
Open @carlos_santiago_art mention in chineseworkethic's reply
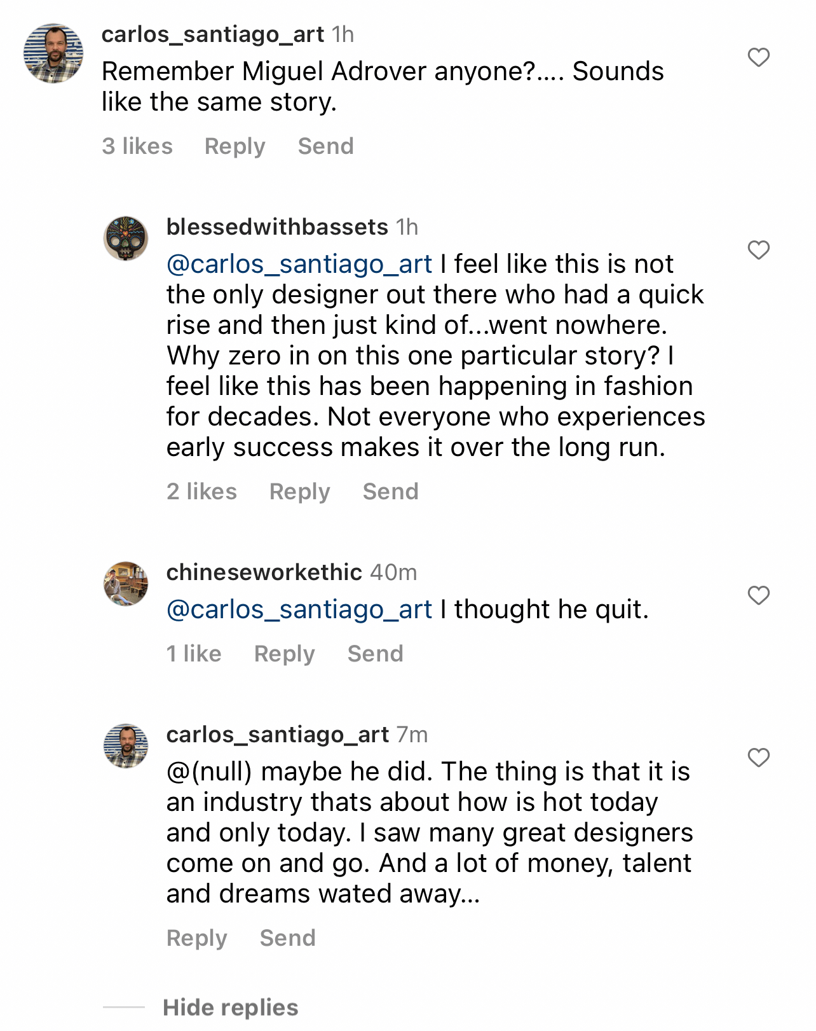(299, 609)
